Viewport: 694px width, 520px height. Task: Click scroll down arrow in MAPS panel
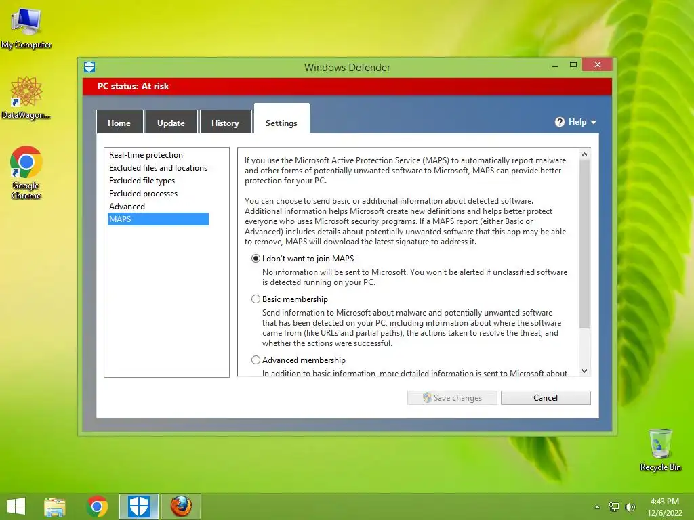tap(584, 370)
